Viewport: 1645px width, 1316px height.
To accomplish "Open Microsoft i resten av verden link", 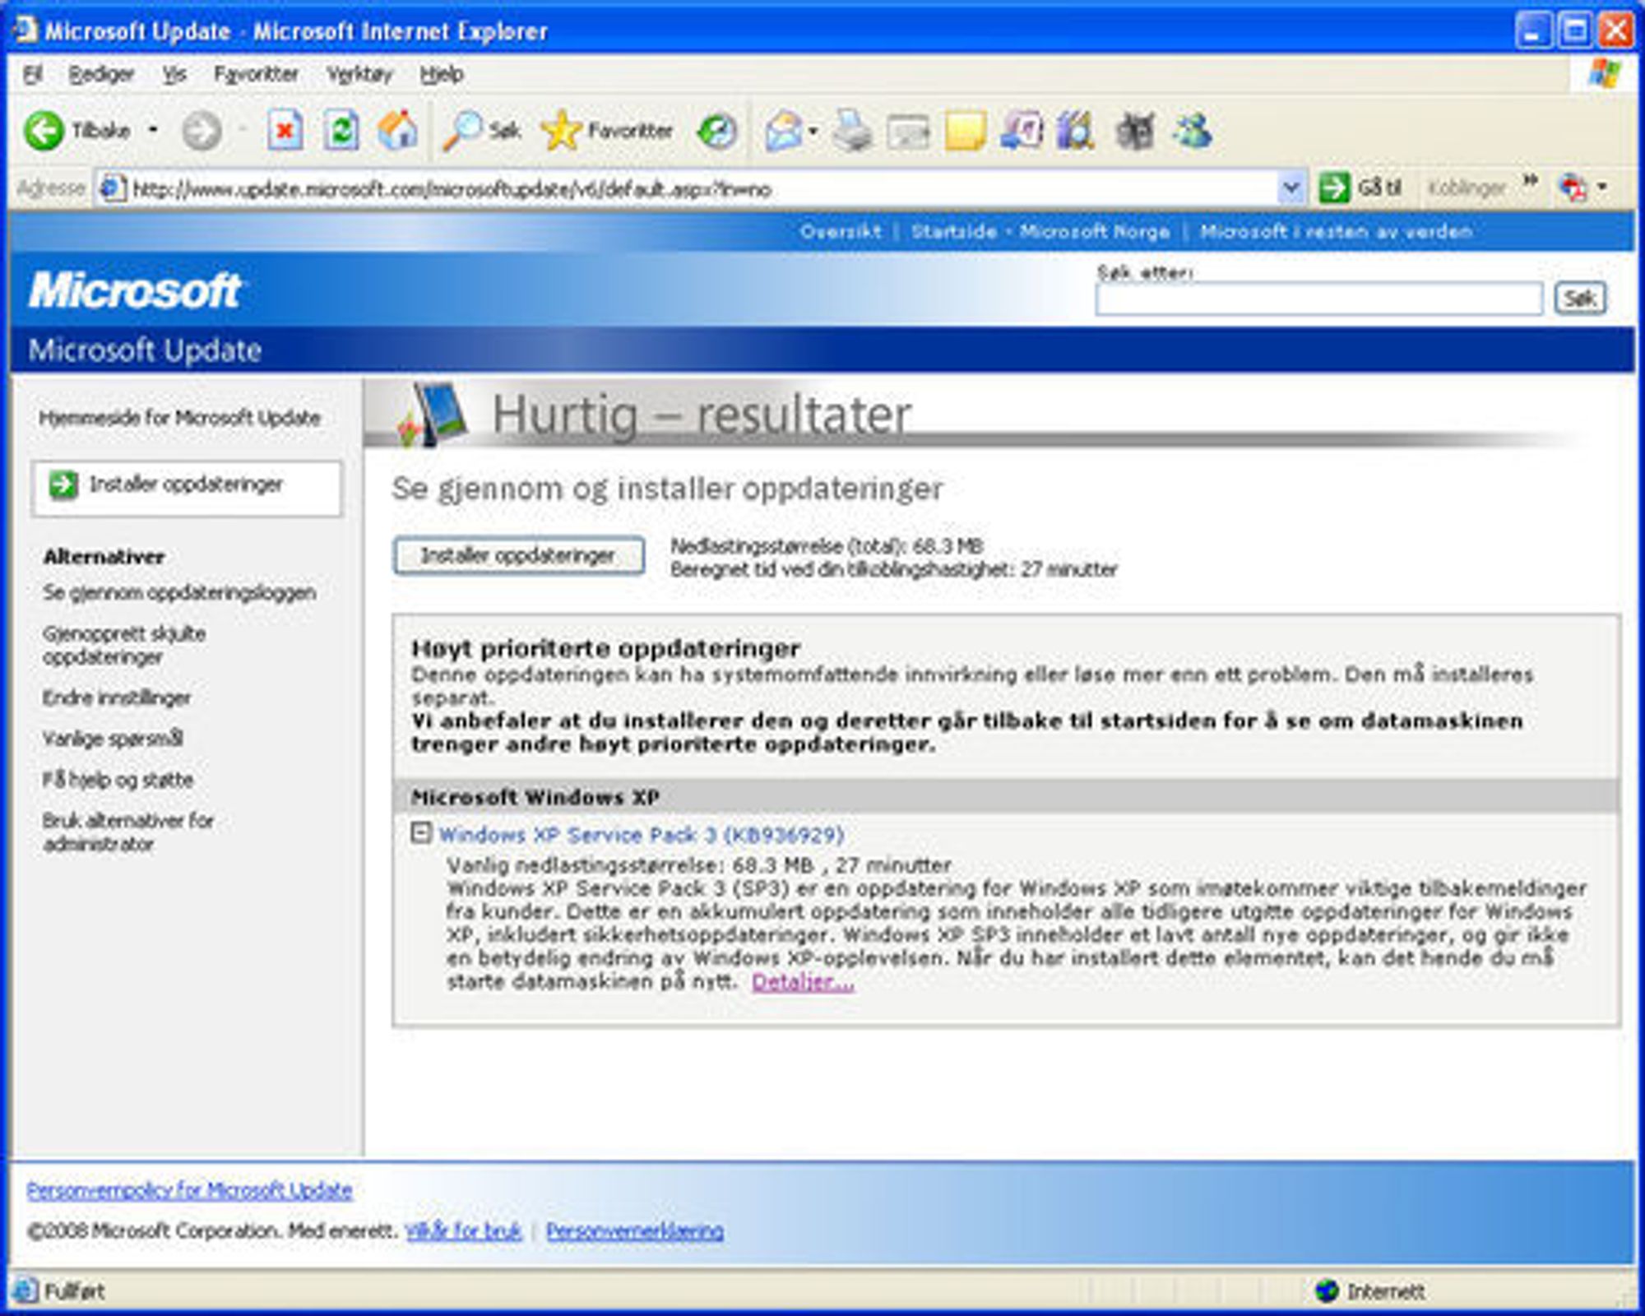I will coord(1336,231).
